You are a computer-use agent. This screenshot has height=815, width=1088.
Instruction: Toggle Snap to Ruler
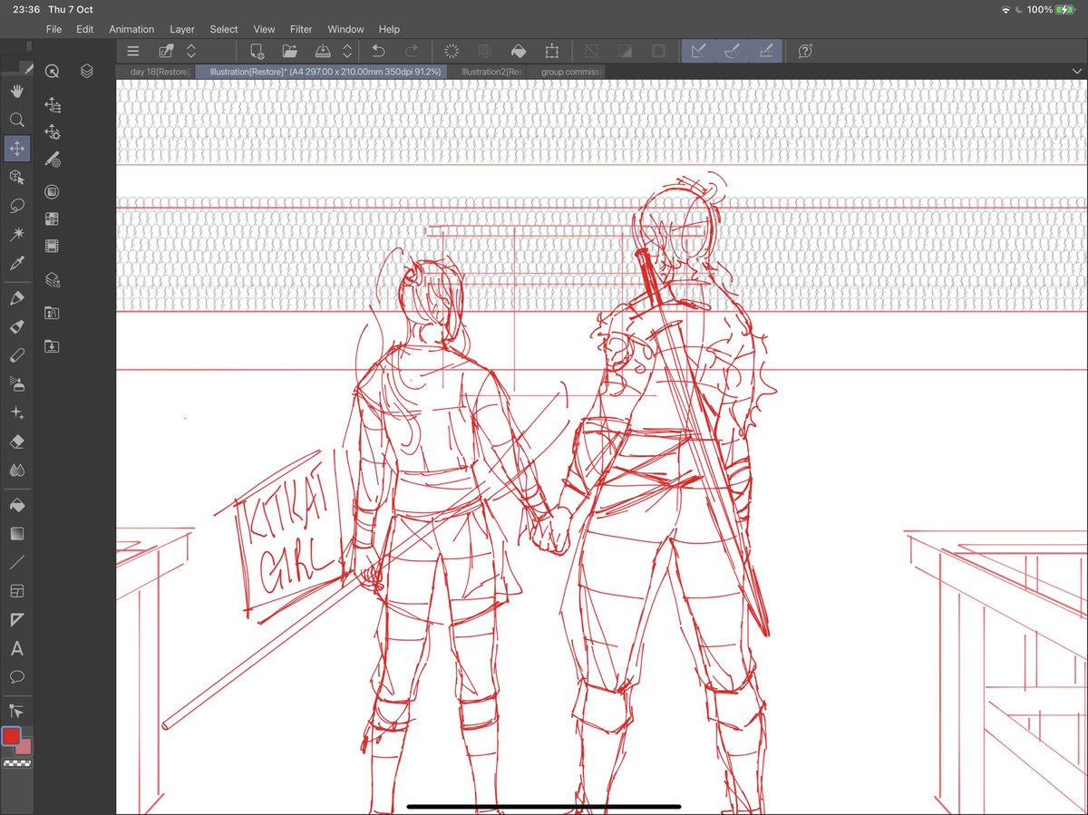(698, 52)
